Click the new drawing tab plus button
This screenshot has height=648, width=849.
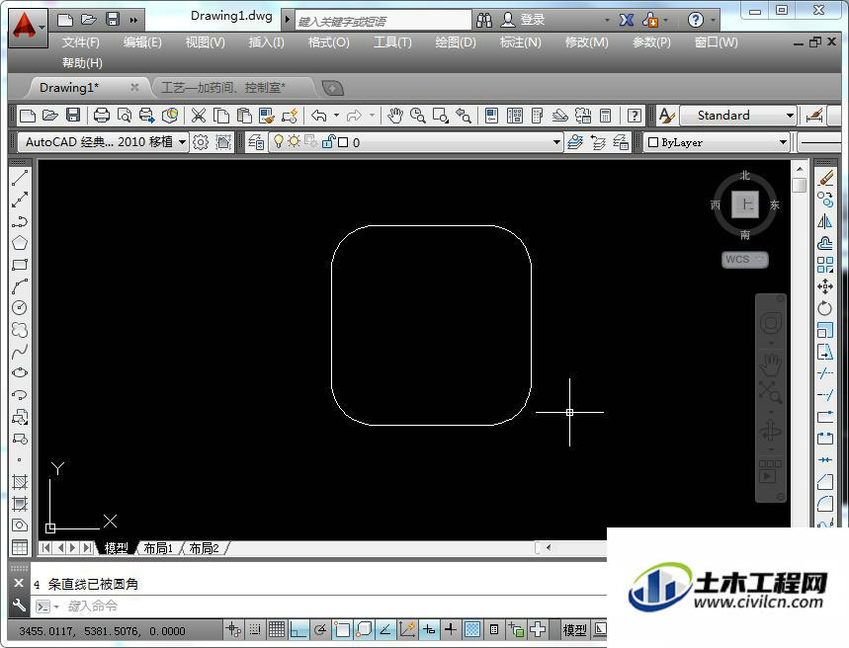(332, 88)
